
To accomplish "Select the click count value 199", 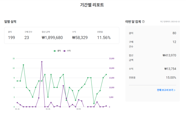I will point(11,37).
